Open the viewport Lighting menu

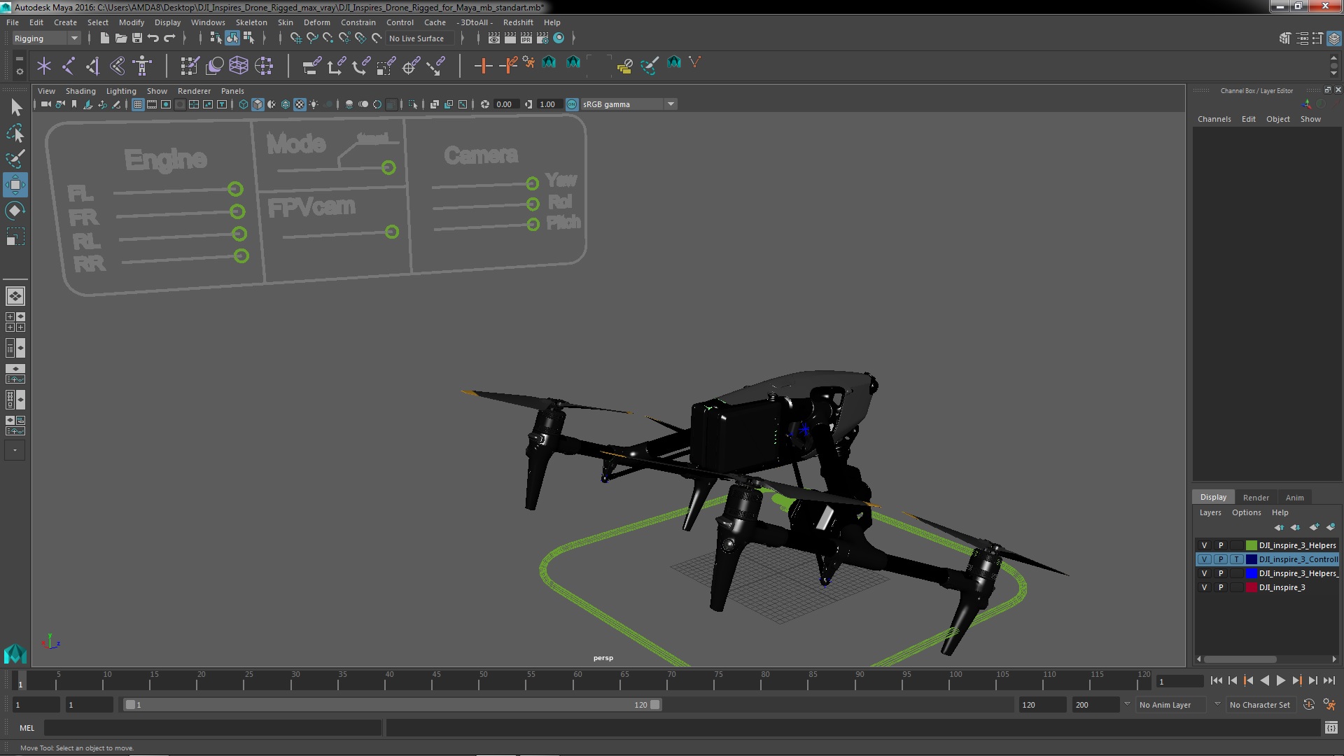(121, 91)
